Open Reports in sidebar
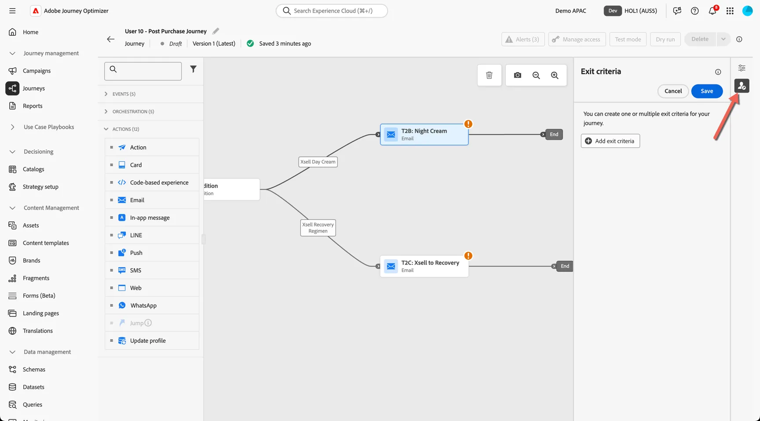Viewport: 760px width, 421px height. (33, 106)
